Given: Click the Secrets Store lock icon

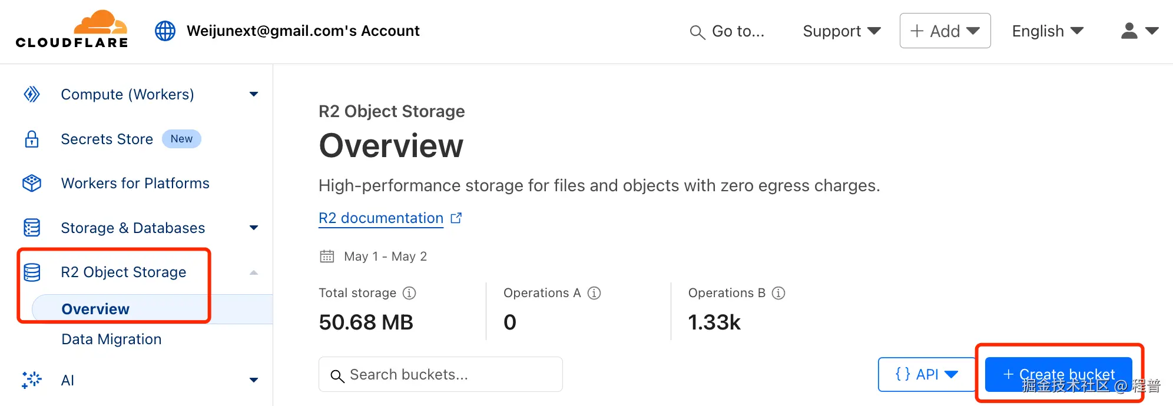Looking at the screenshot, I should [32, 139].
